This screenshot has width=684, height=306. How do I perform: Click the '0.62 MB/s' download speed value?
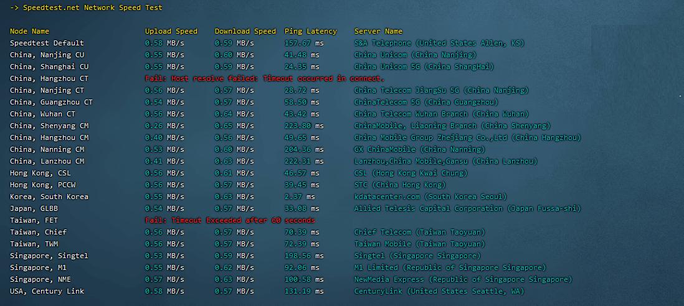click(x=234, y=267)
